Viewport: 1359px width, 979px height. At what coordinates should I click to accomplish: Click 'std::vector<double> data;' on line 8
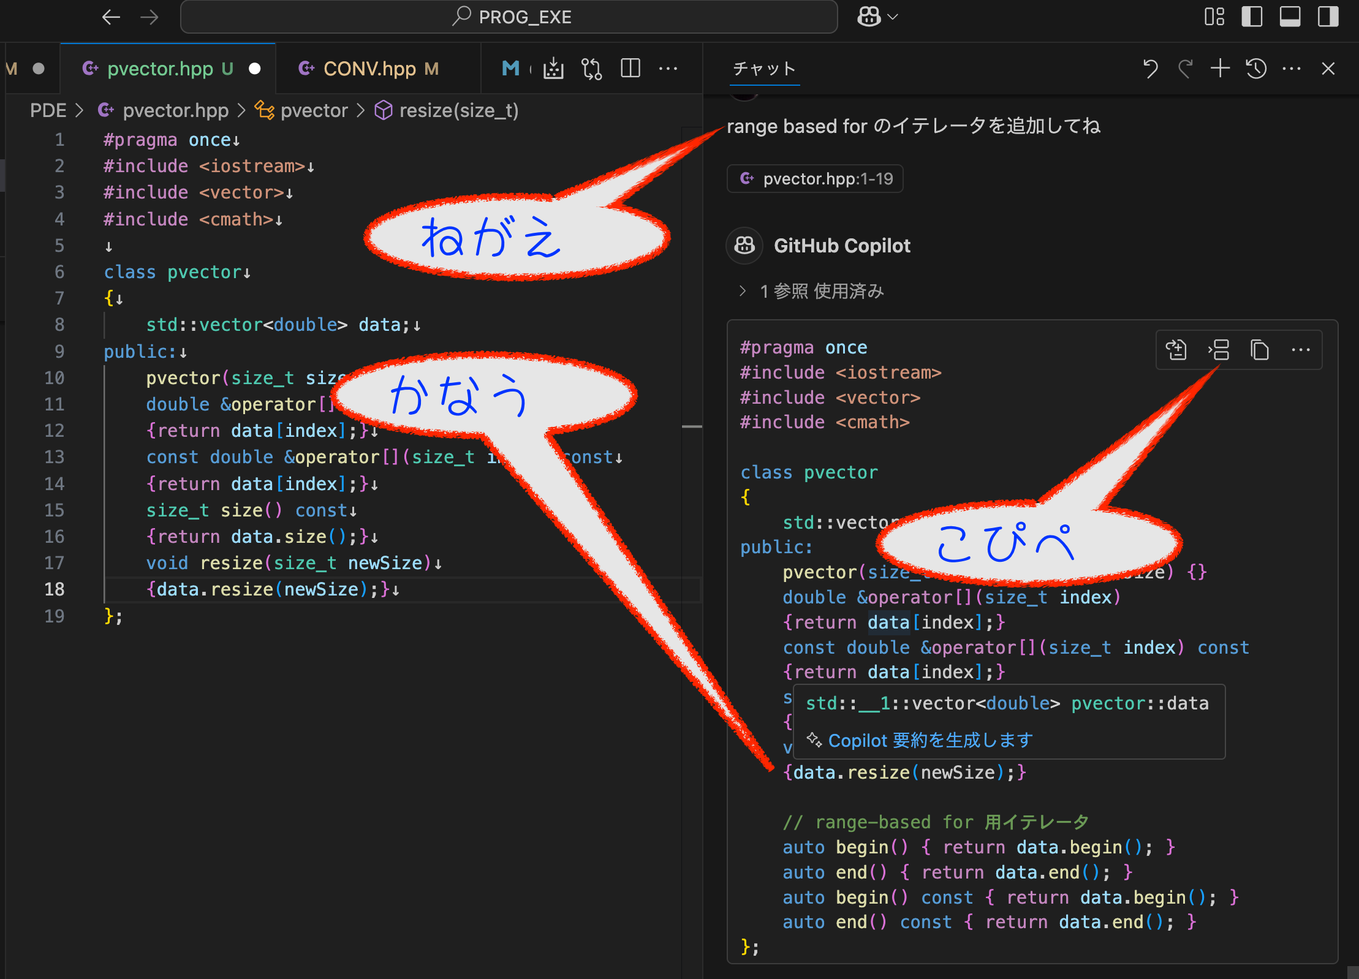278,325
